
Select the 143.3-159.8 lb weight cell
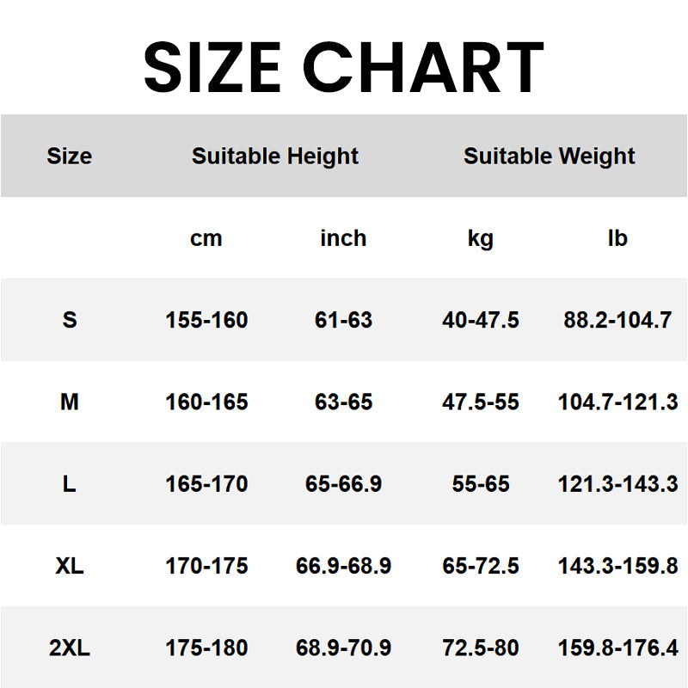[x=617, y=566]
